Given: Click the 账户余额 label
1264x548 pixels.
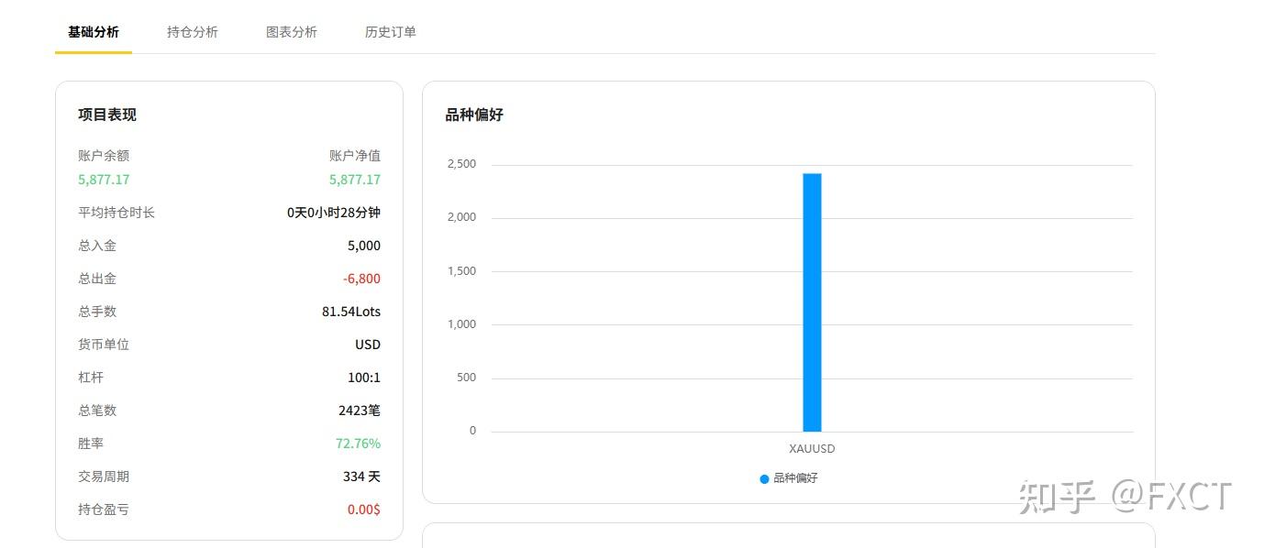Looking at the screenshot, I should coord(104,156).
